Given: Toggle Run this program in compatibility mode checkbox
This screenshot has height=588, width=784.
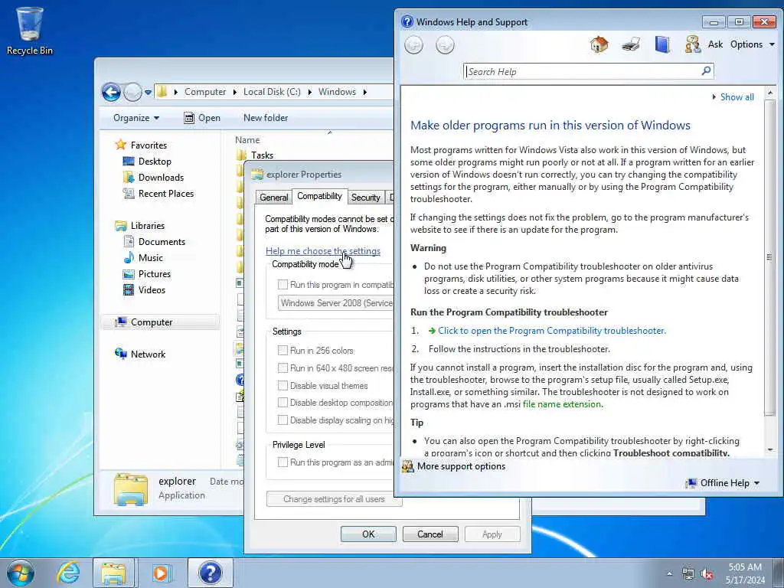Looking at the screenshot, I should point(283,285).
